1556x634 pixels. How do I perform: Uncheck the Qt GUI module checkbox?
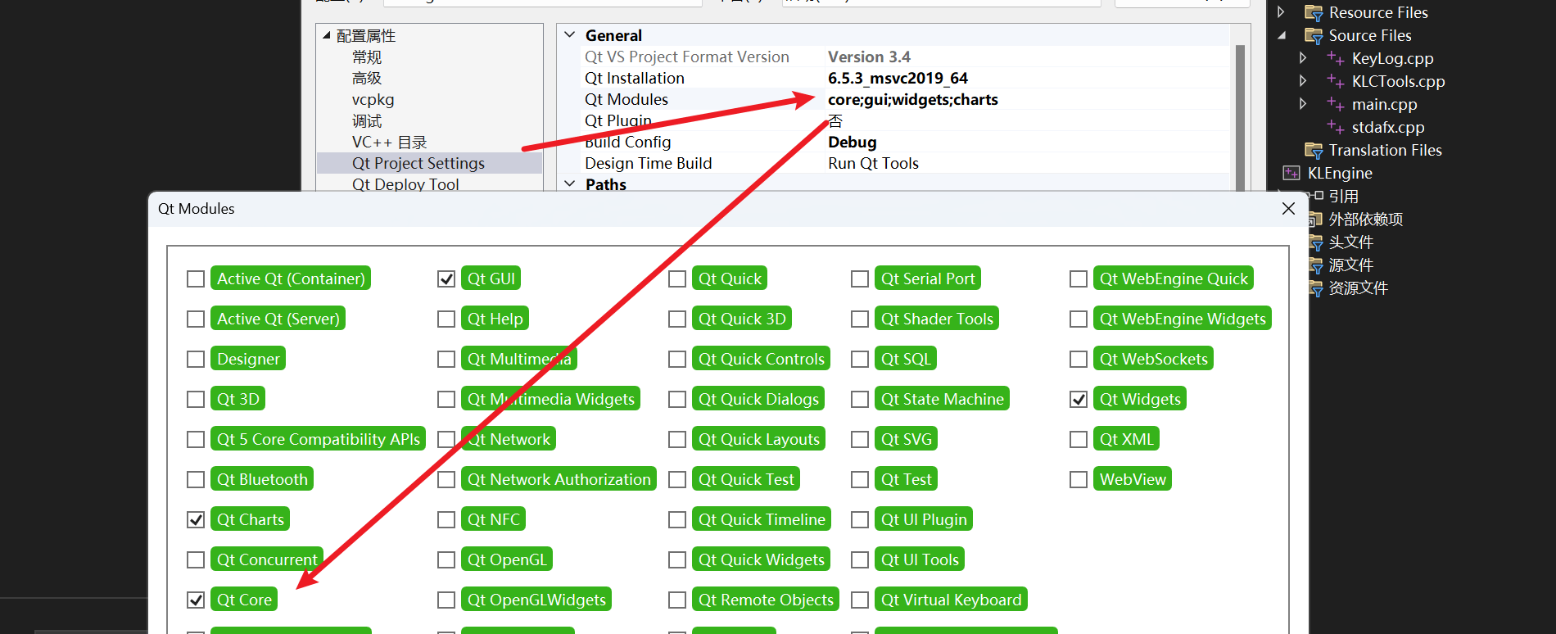[x=446, y=279]
